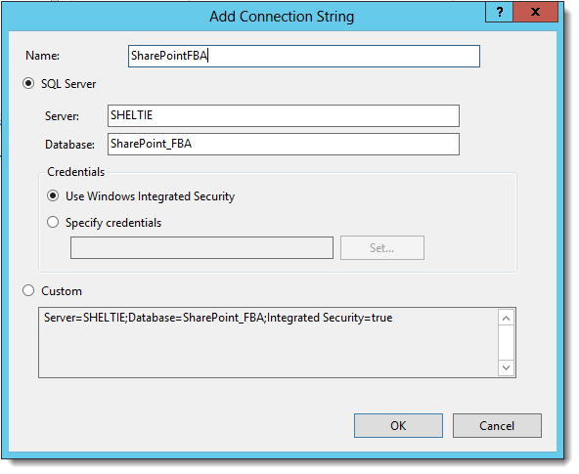The image size is (579, 474).
Task: Select the SQL Server radio button
Action: tap(28, 83)
